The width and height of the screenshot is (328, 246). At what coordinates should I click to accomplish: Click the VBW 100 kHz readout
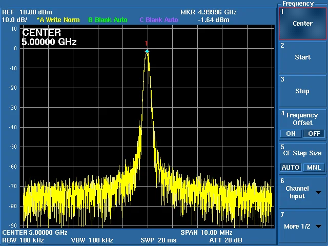pyautogui.click(x=92, y=240)
